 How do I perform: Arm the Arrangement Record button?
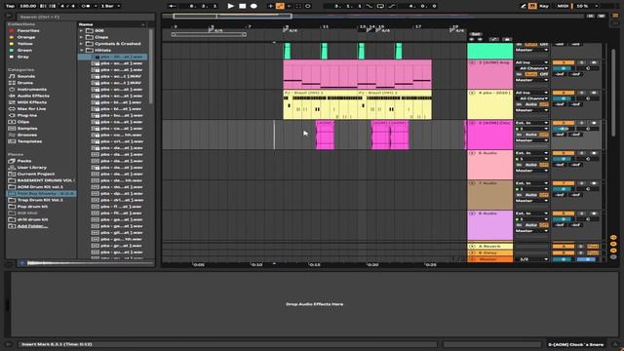click(253, 6)
